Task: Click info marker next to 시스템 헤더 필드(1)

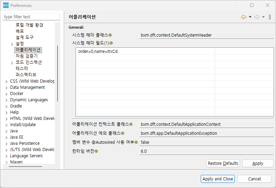Action: [111, 43]
